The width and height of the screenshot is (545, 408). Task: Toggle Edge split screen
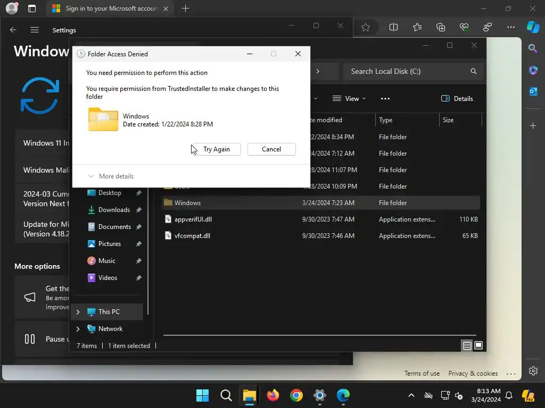(x=393, y=27)
